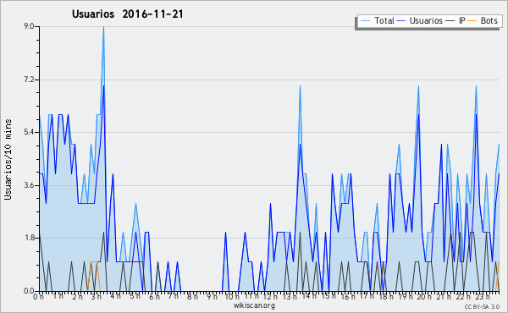Click the light blue Total legend line
Screen dimensions: 508x313
365,21
